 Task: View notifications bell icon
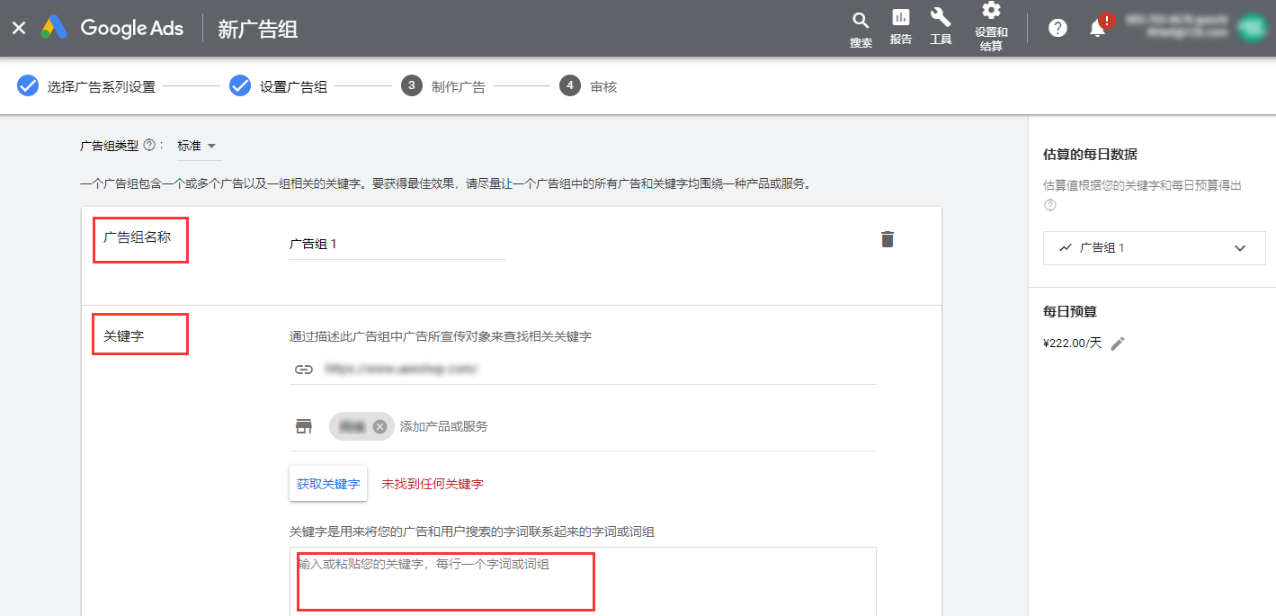pyautogui.click(x=1097, y=28)
